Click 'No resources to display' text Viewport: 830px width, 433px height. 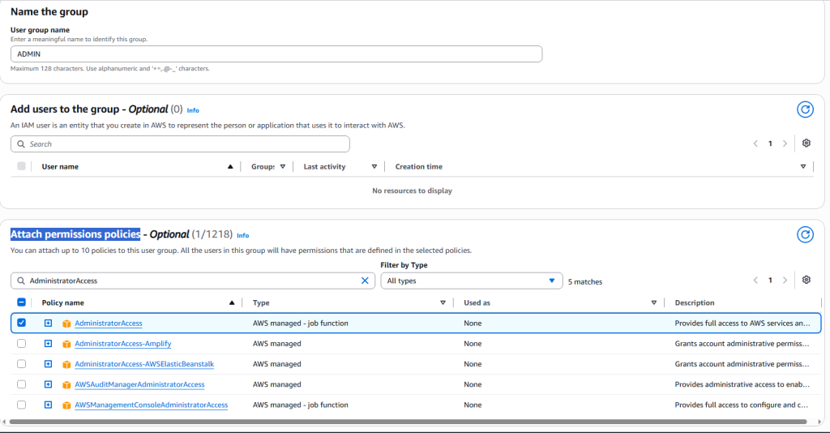click(412, 191)
